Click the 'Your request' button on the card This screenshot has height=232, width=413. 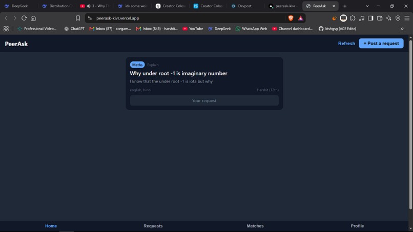point(204,100)
